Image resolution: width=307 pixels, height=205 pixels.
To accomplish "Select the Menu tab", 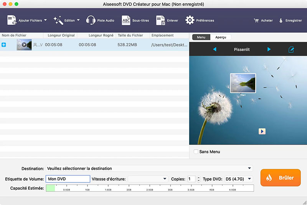I will [x=201, y=37].
